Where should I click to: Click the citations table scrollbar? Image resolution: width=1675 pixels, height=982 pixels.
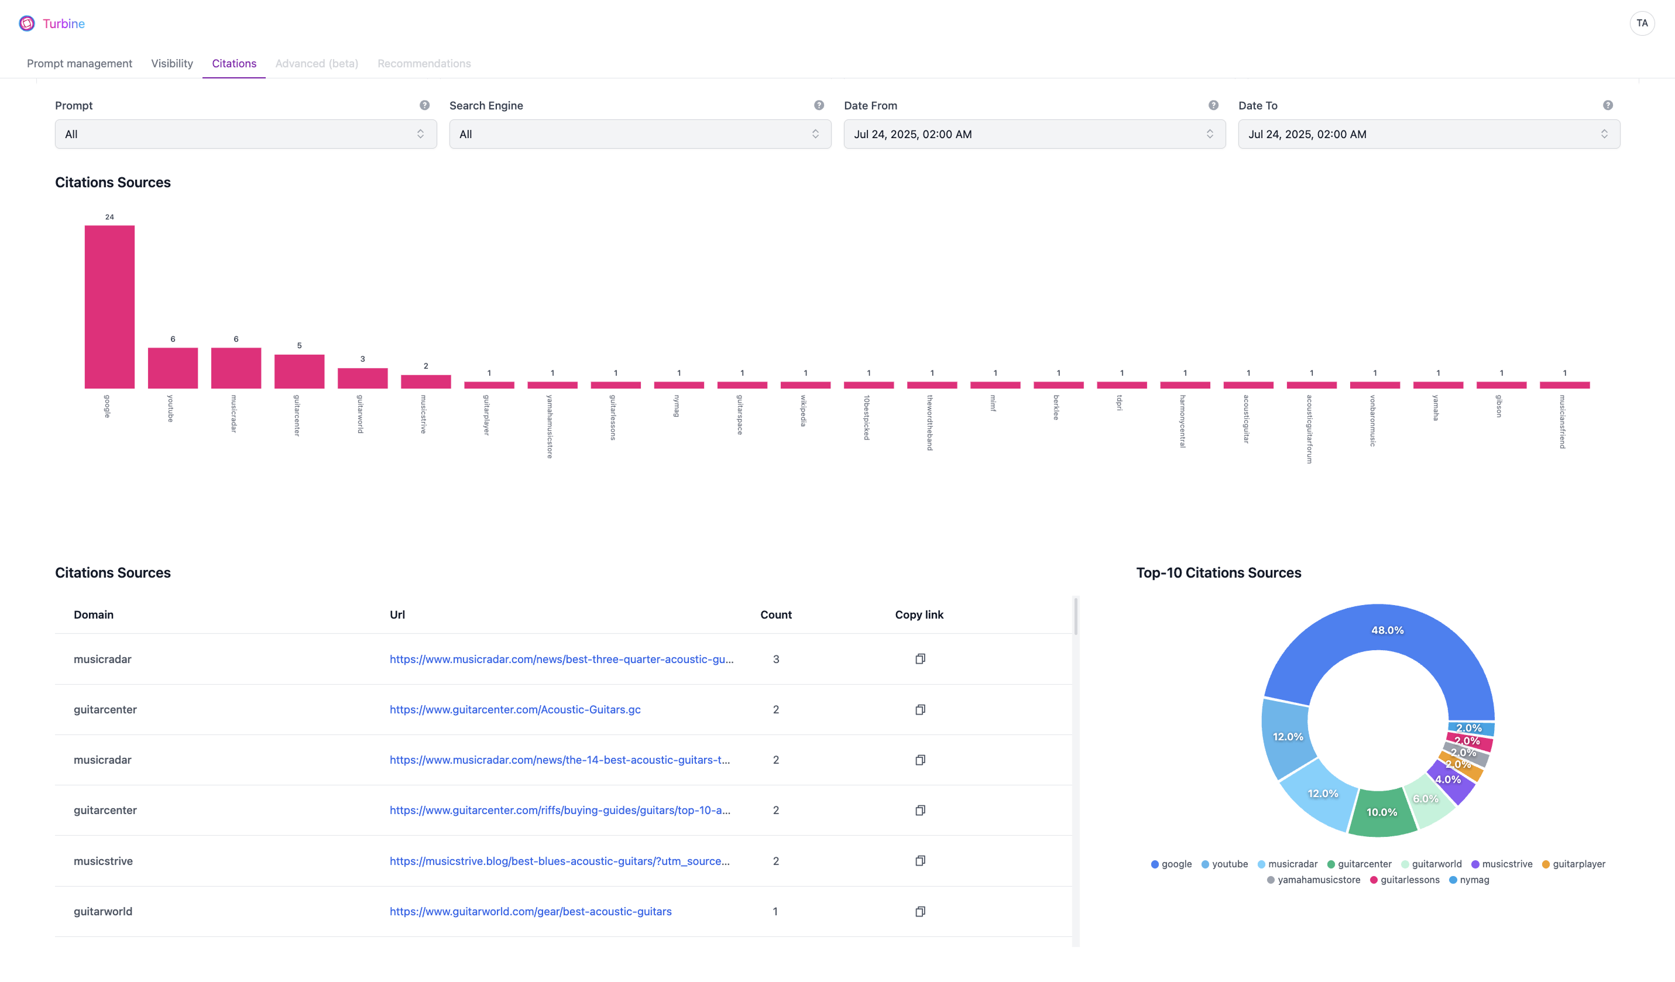1076,616
